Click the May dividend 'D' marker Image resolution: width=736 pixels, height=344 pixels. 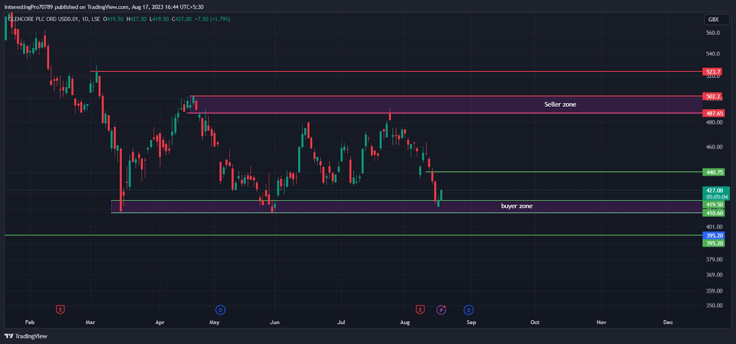(220, 310)
